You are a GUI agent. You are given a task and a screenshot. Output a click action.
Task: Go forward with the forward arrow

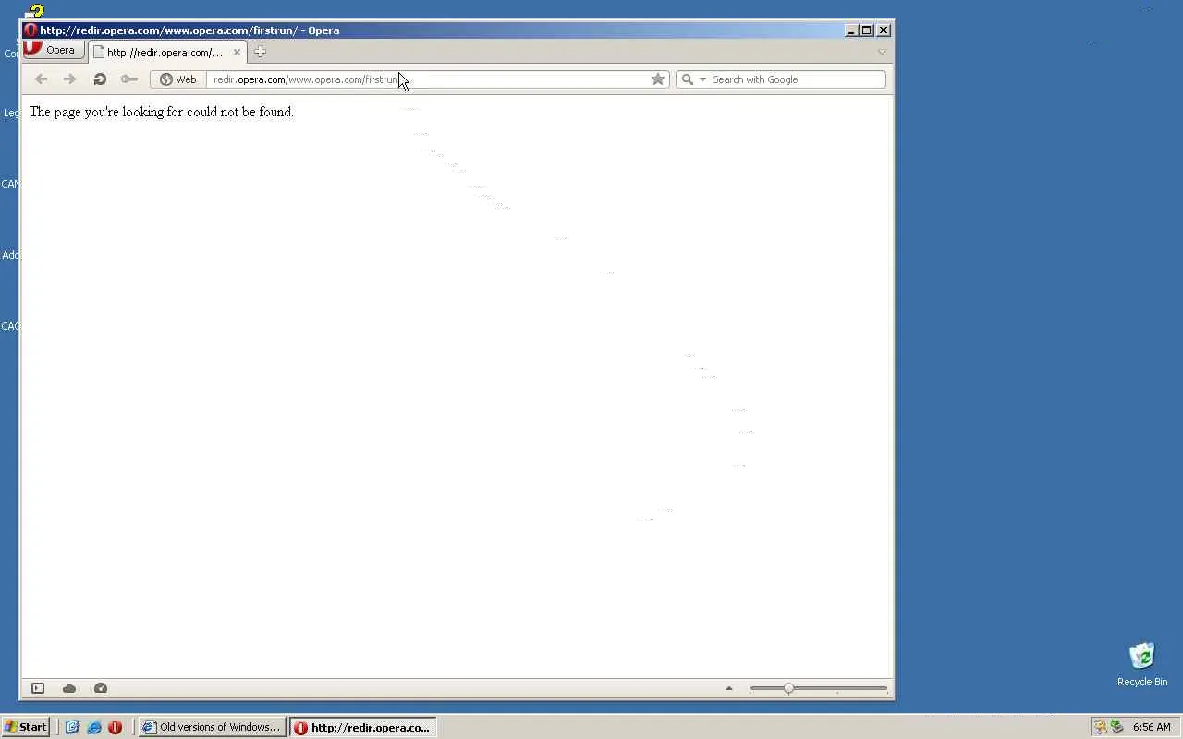pyautogui.click(x=69, y=79)
